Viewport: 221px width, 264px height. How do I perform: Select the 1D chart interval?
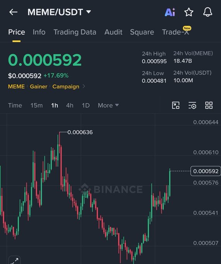tap(86, 105)
